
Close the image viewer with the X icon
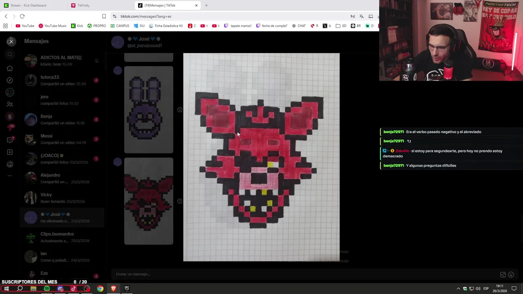(x=11, y=41)
